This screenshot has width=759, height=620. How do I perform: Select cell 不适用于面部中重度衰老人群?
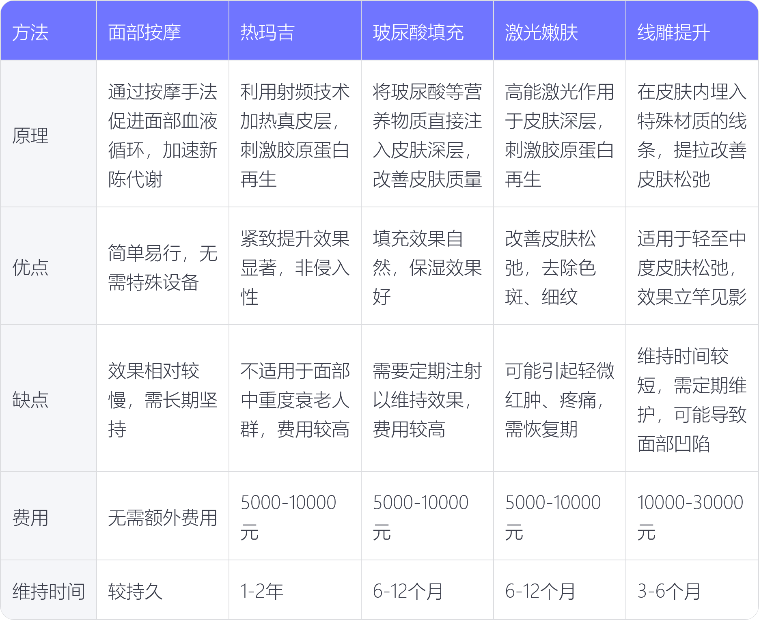coord(295,398)
